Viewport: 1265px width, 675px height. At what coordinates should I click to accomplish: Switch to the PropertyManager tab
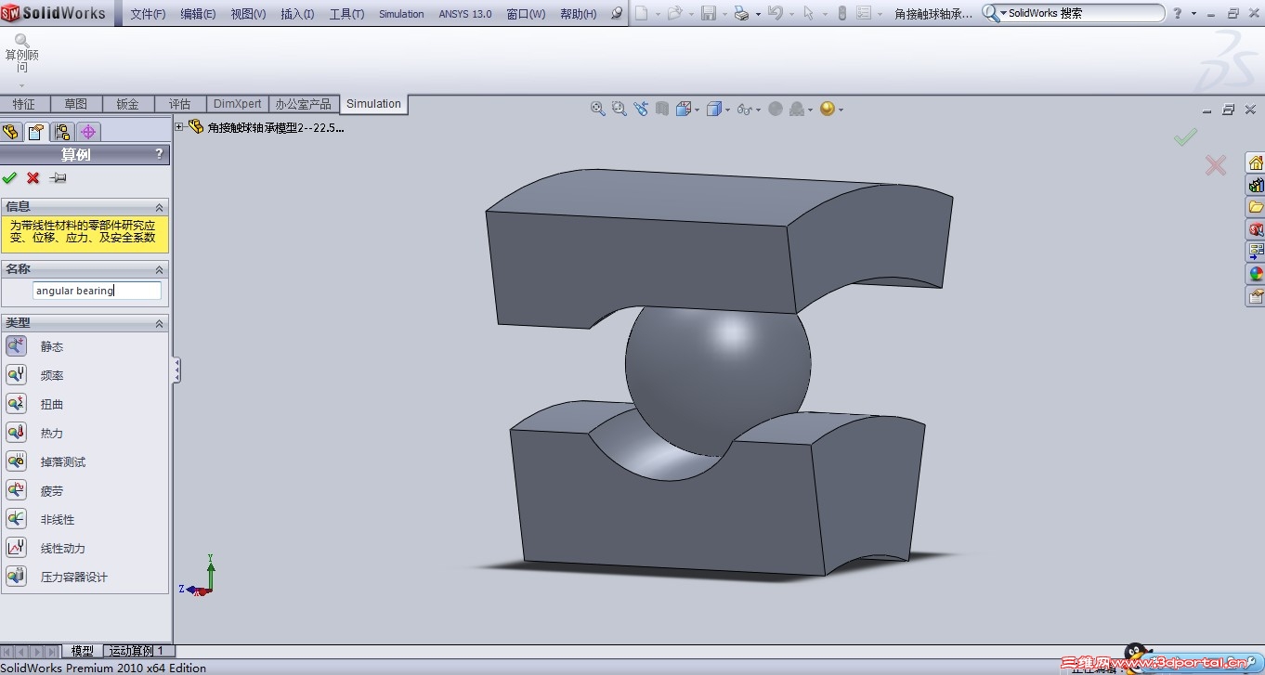35,132
